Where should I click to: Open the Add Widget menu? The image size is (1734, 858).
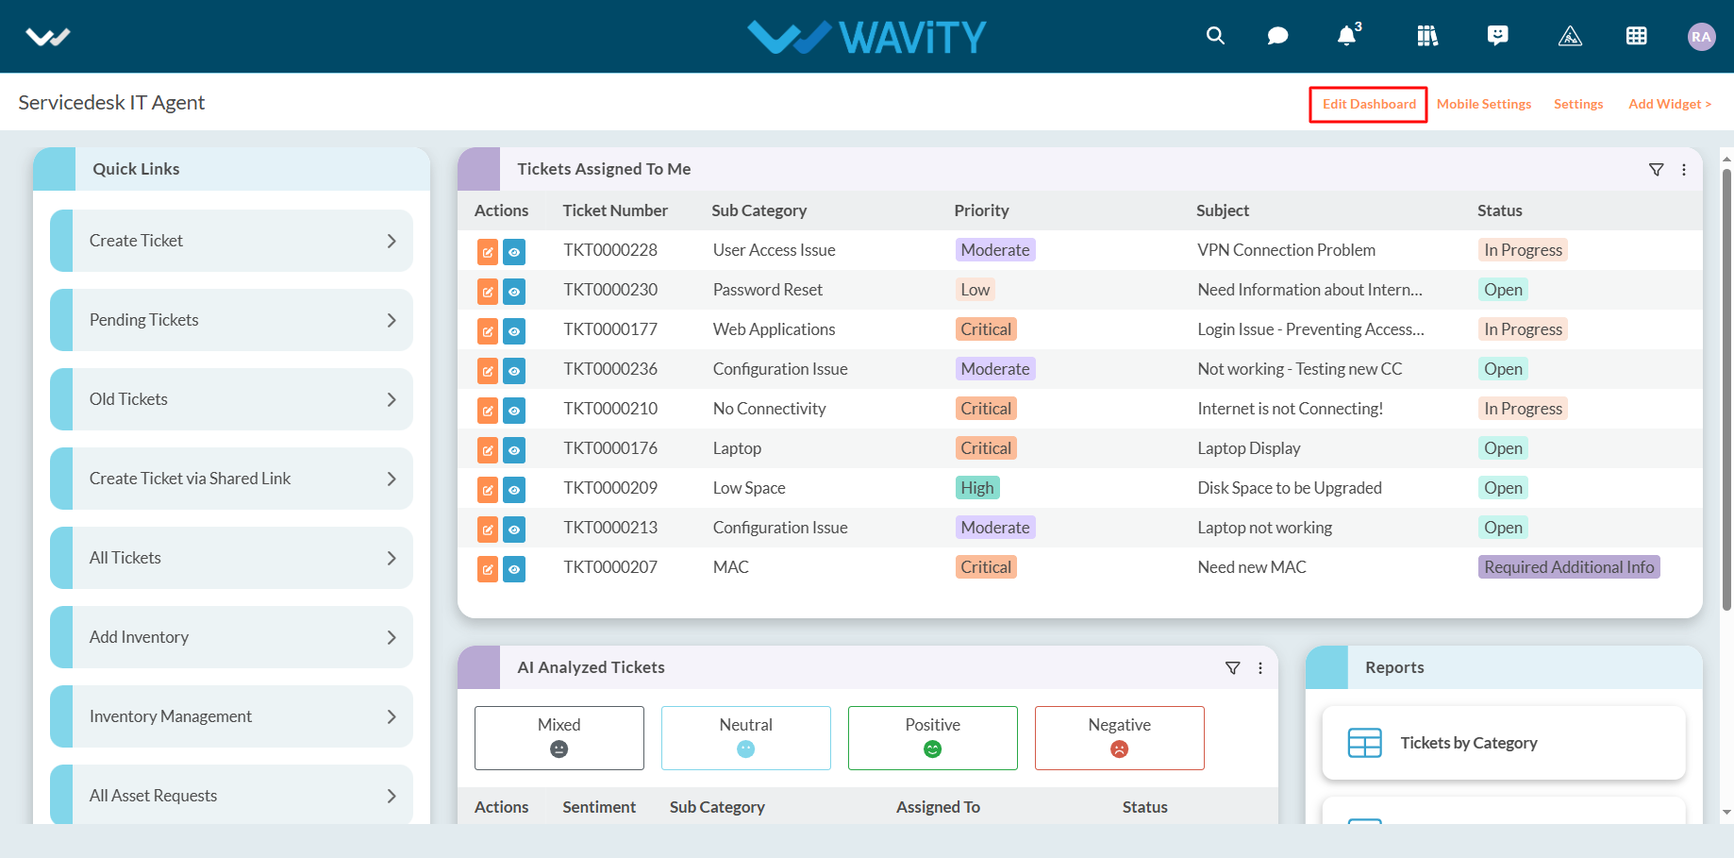[x=1669, y=104]
